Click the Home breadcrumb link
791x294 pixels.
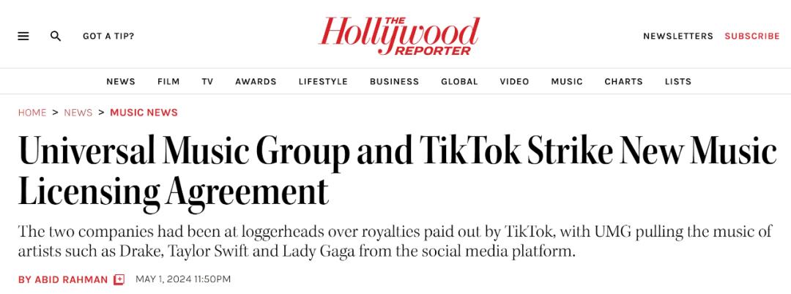[32, 113]
